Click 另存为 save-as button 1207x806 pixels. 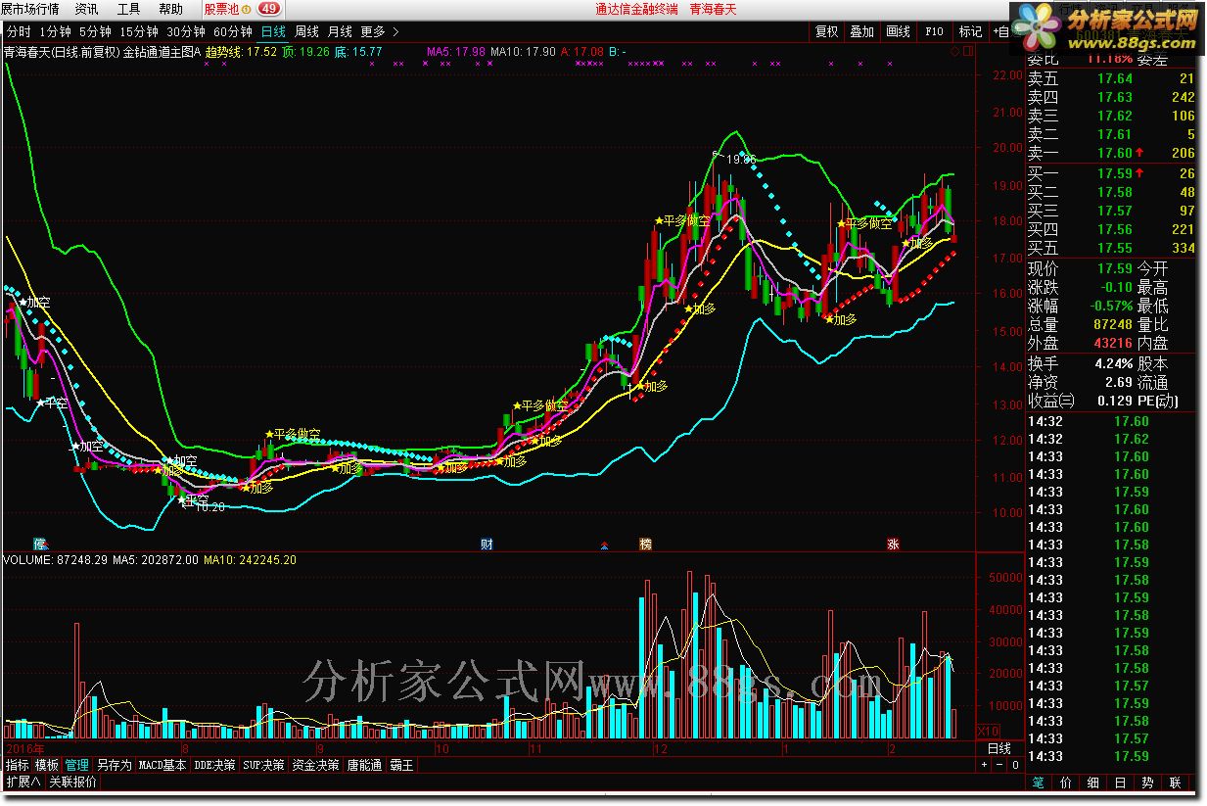click(114, 765)
